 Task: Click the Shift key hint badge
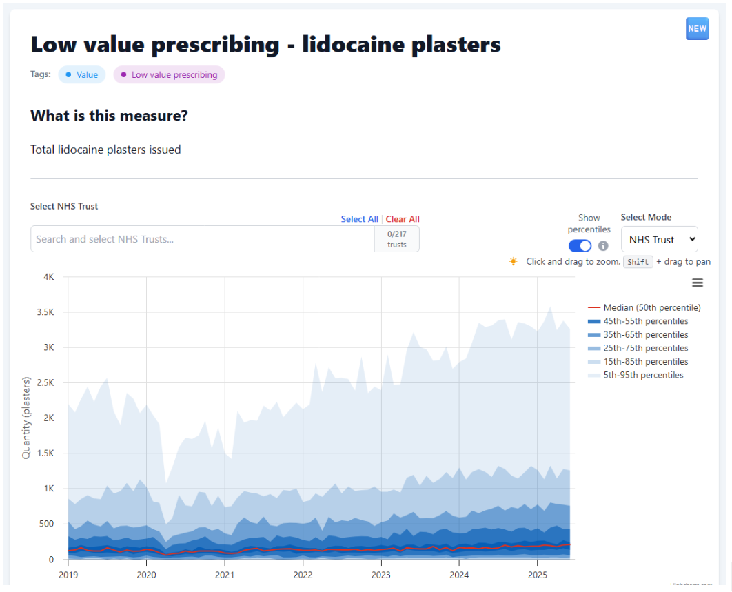(x=638, y=262)
